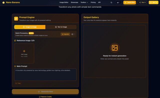This screenshot has width=160, height=98.
Task: Click the Pro badge next to Batch Processing
Action: [x=31, y=33]
